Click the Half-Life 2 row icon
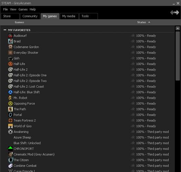This screenshot has width=181, height=172. 10,69
